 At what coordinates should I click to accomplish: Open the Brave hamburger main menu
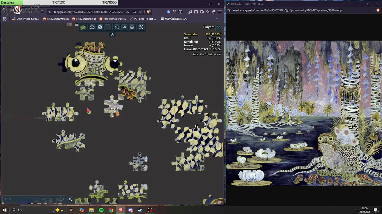tap(220, 12)
